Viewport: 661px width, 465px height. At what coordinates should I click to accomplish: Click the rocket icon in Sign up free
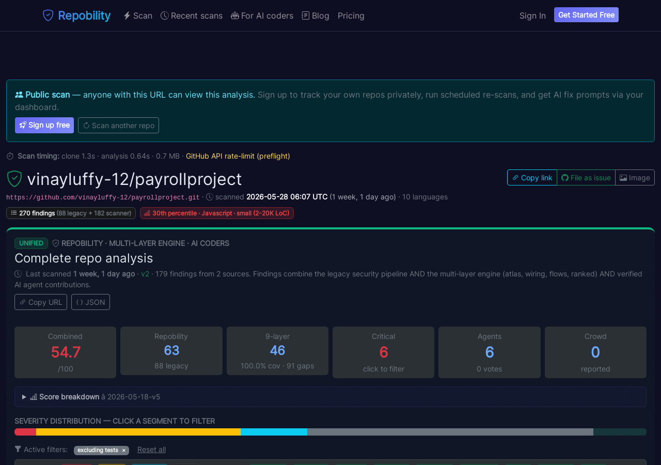[x=23, y=125]
